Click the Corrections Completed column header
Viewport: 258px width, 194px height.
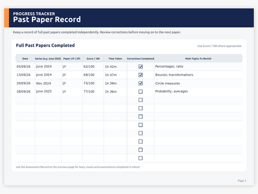point(140,58)
